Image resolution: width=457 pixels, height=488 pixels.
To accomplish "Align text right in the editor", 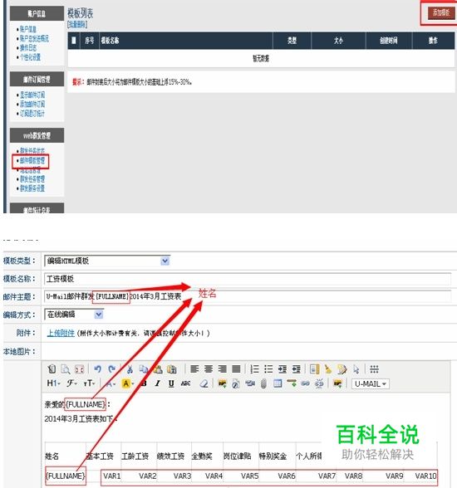I will coord(223,369).
